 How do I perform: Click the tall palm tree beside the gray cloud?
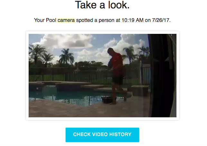click(67, 56)
